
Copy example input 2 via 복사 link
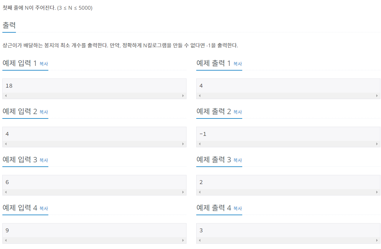coord(44,112)
